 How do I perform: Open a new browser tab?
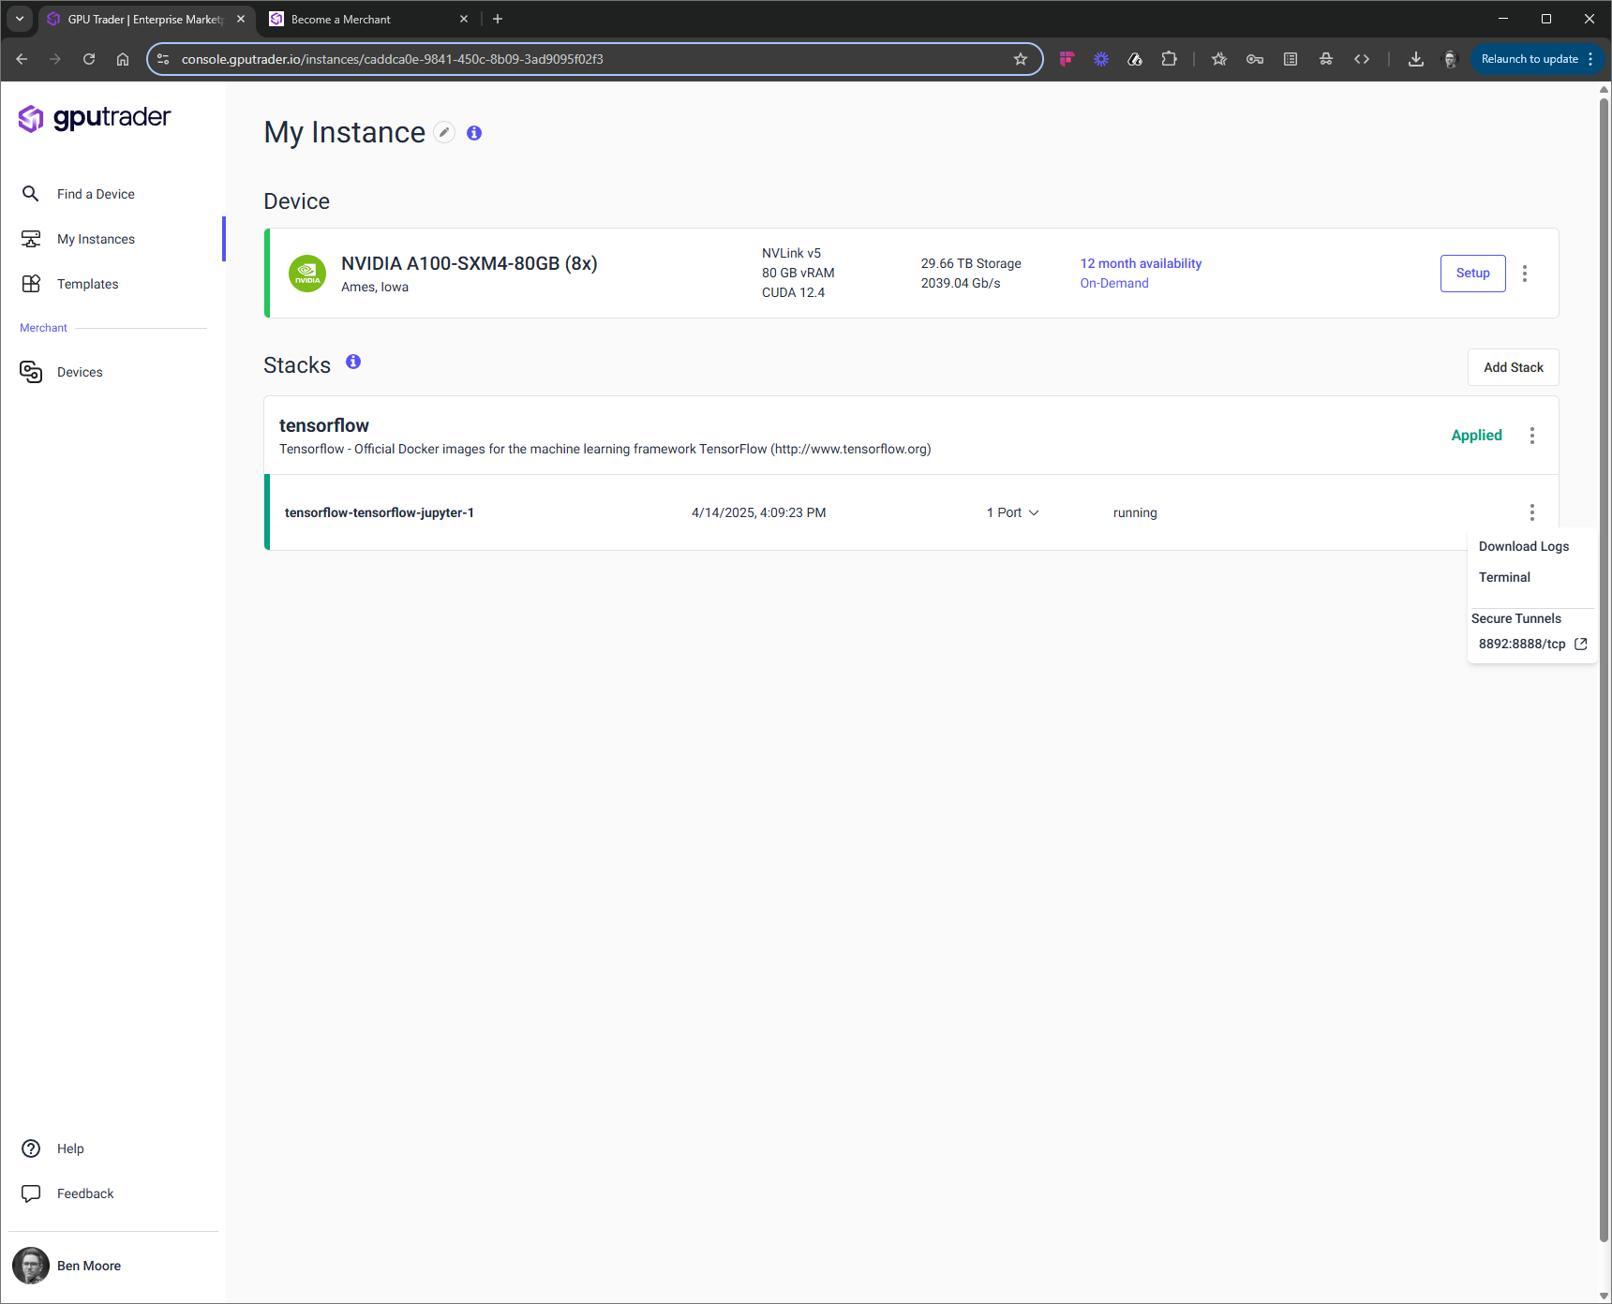(498, 19)
